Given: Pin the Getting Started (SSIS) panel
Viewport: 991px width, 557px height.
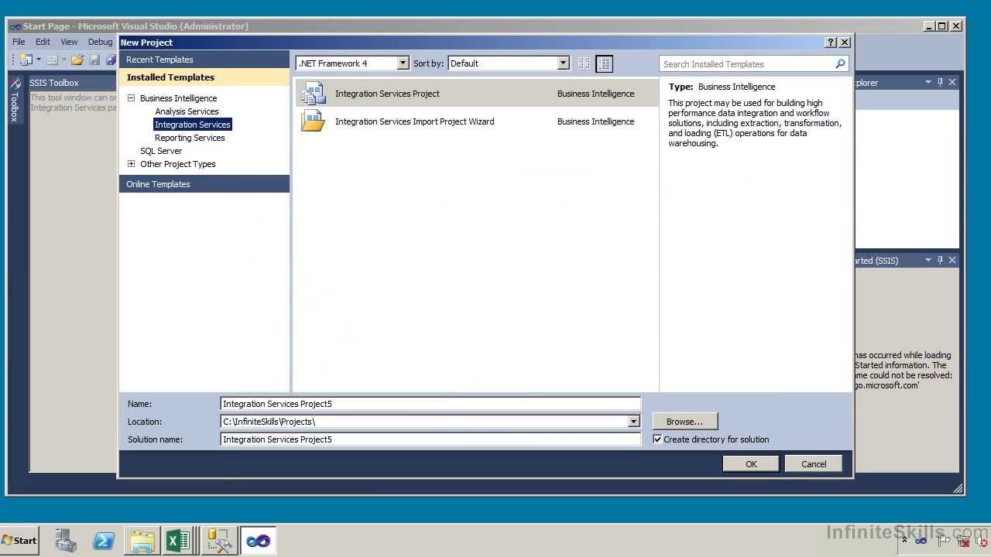Looking at the screenshot, I should 940,260.
